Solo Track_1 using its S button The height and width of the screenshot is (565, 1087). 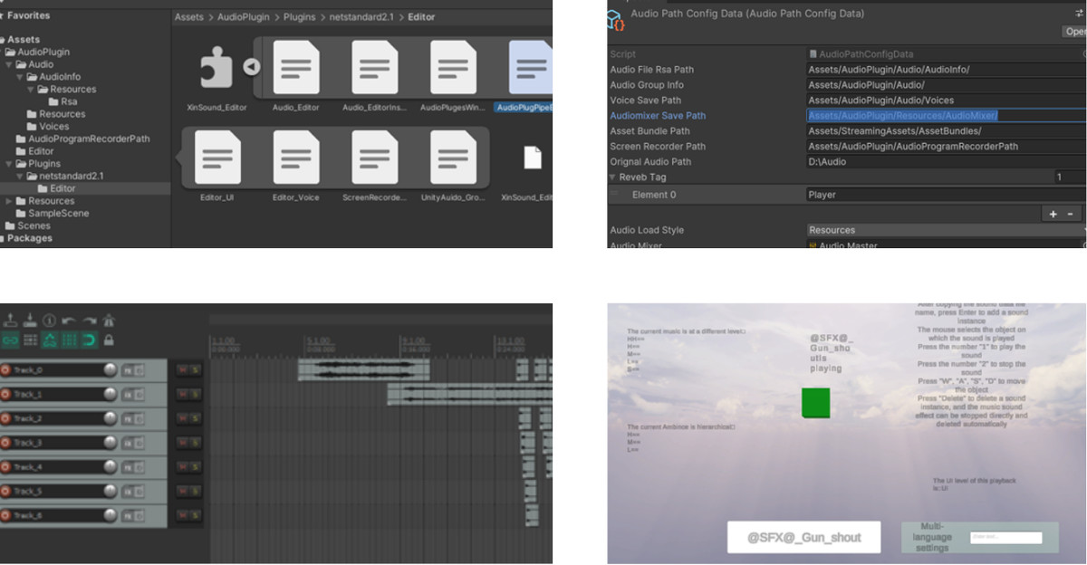(195, 395)
